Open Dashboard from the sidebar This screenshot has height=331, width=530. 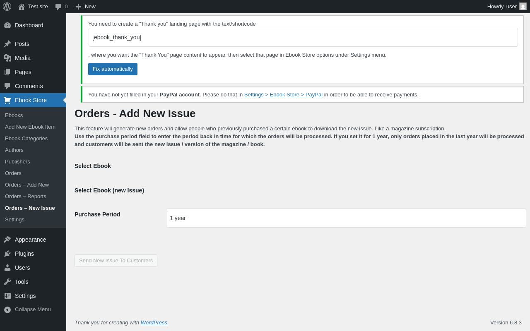pyautogui.click(x=29, y=25)
